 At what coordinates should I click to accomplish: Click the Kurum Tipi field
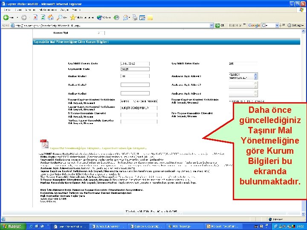click(x=101, y=33)
